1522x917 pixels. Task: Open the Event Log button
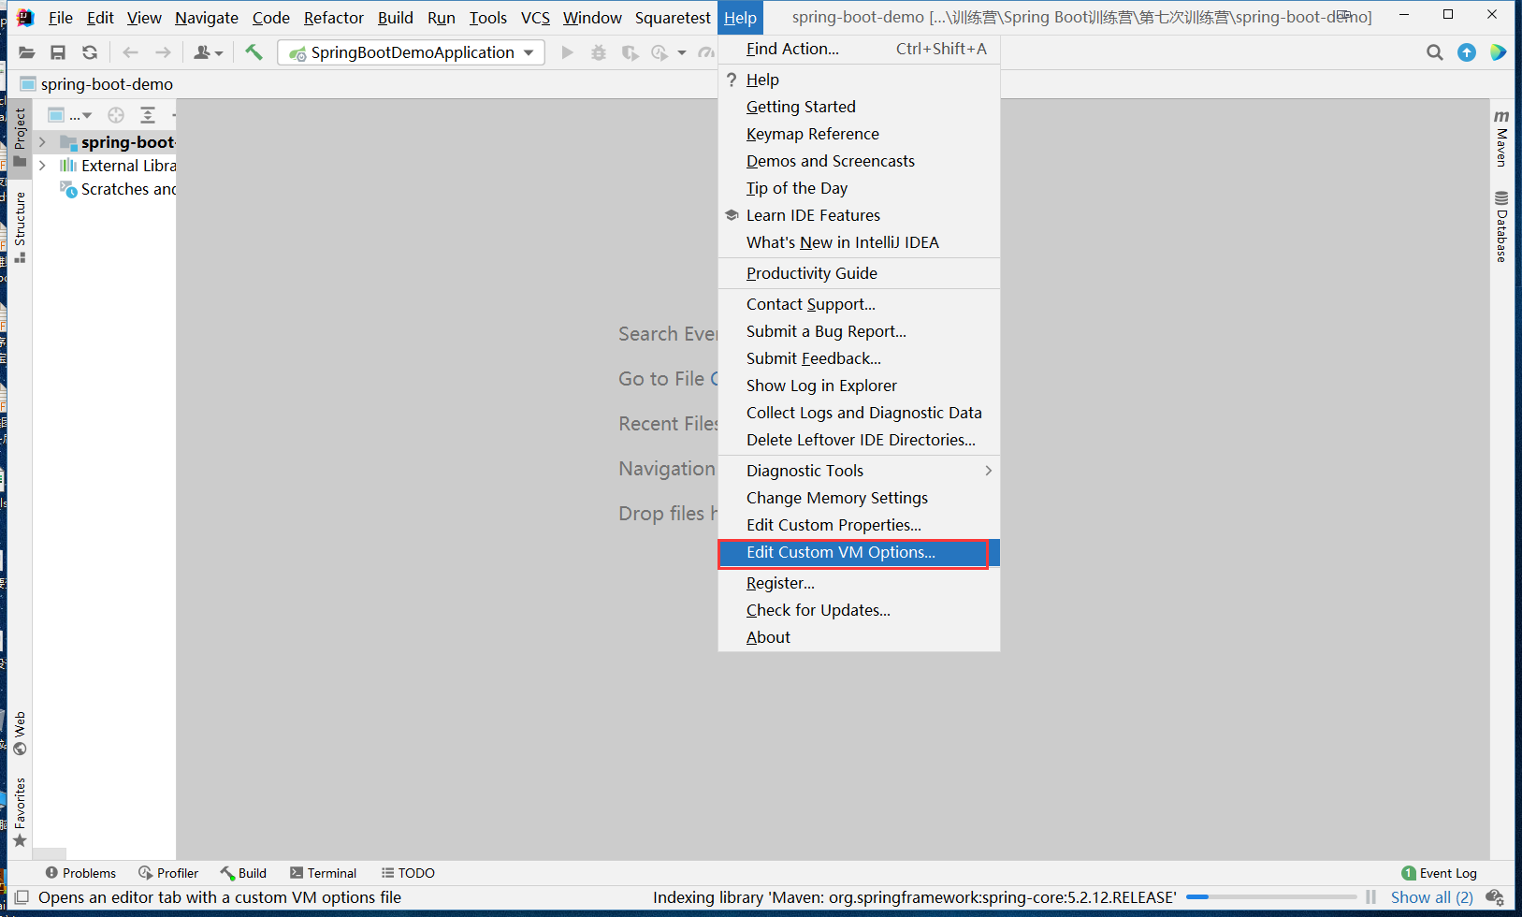(1439, 873)
